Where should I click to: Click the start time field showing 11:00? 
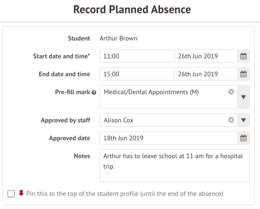[x=137, y=56]
